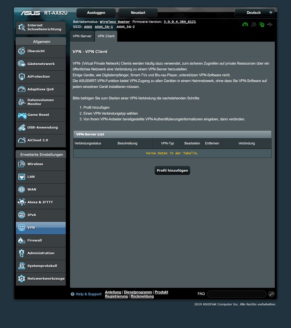This screenshot has height=328, width=291.
Task: Click the USB status icon
Action: point(270,25)
